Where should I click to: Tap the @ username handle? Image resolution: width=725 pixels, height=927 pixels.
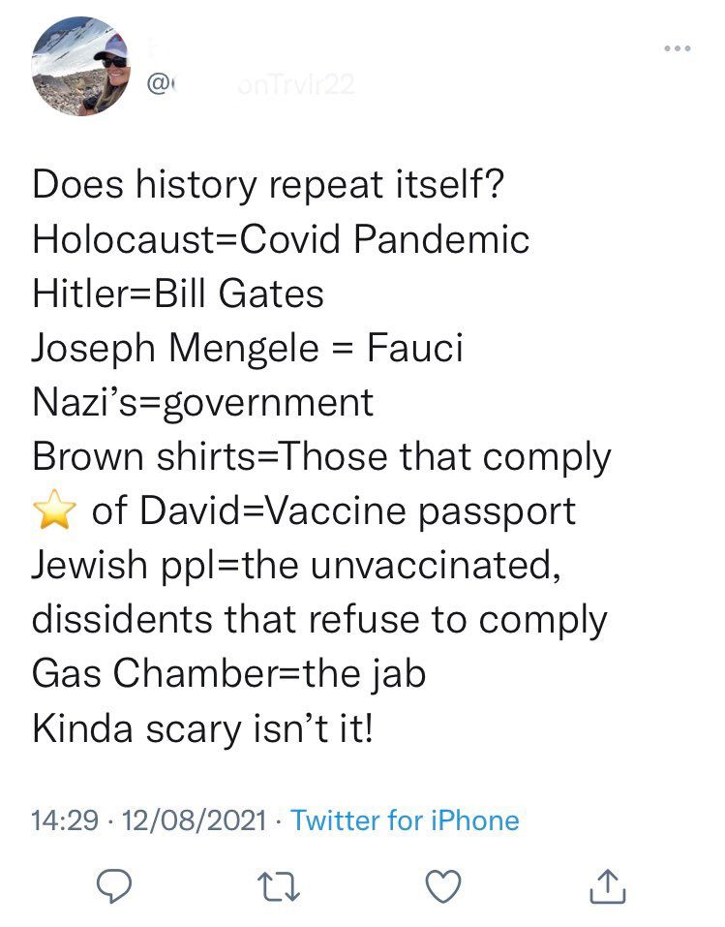[x=252, y=85]
